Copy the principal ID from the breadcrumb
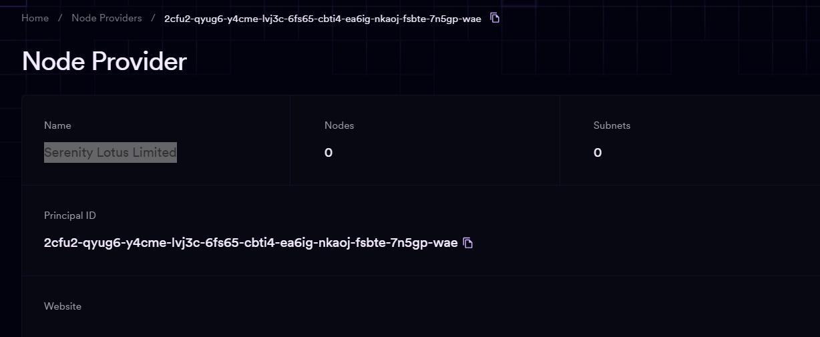Image resolution: width=820 pixels, height=337 pixels. point(495,18)
